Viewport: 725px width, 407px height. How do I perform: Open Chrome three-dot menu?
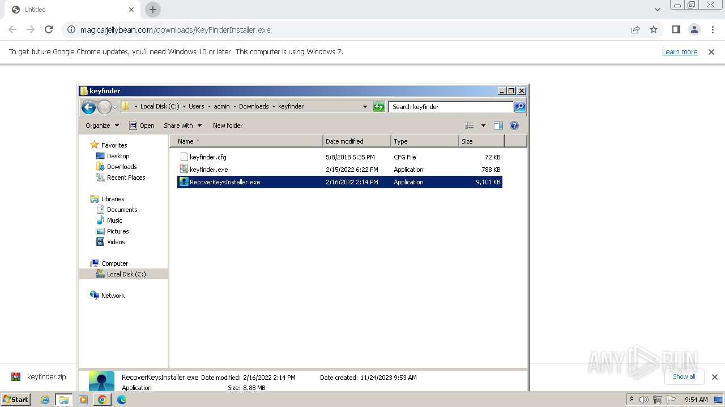coord(713,29)
